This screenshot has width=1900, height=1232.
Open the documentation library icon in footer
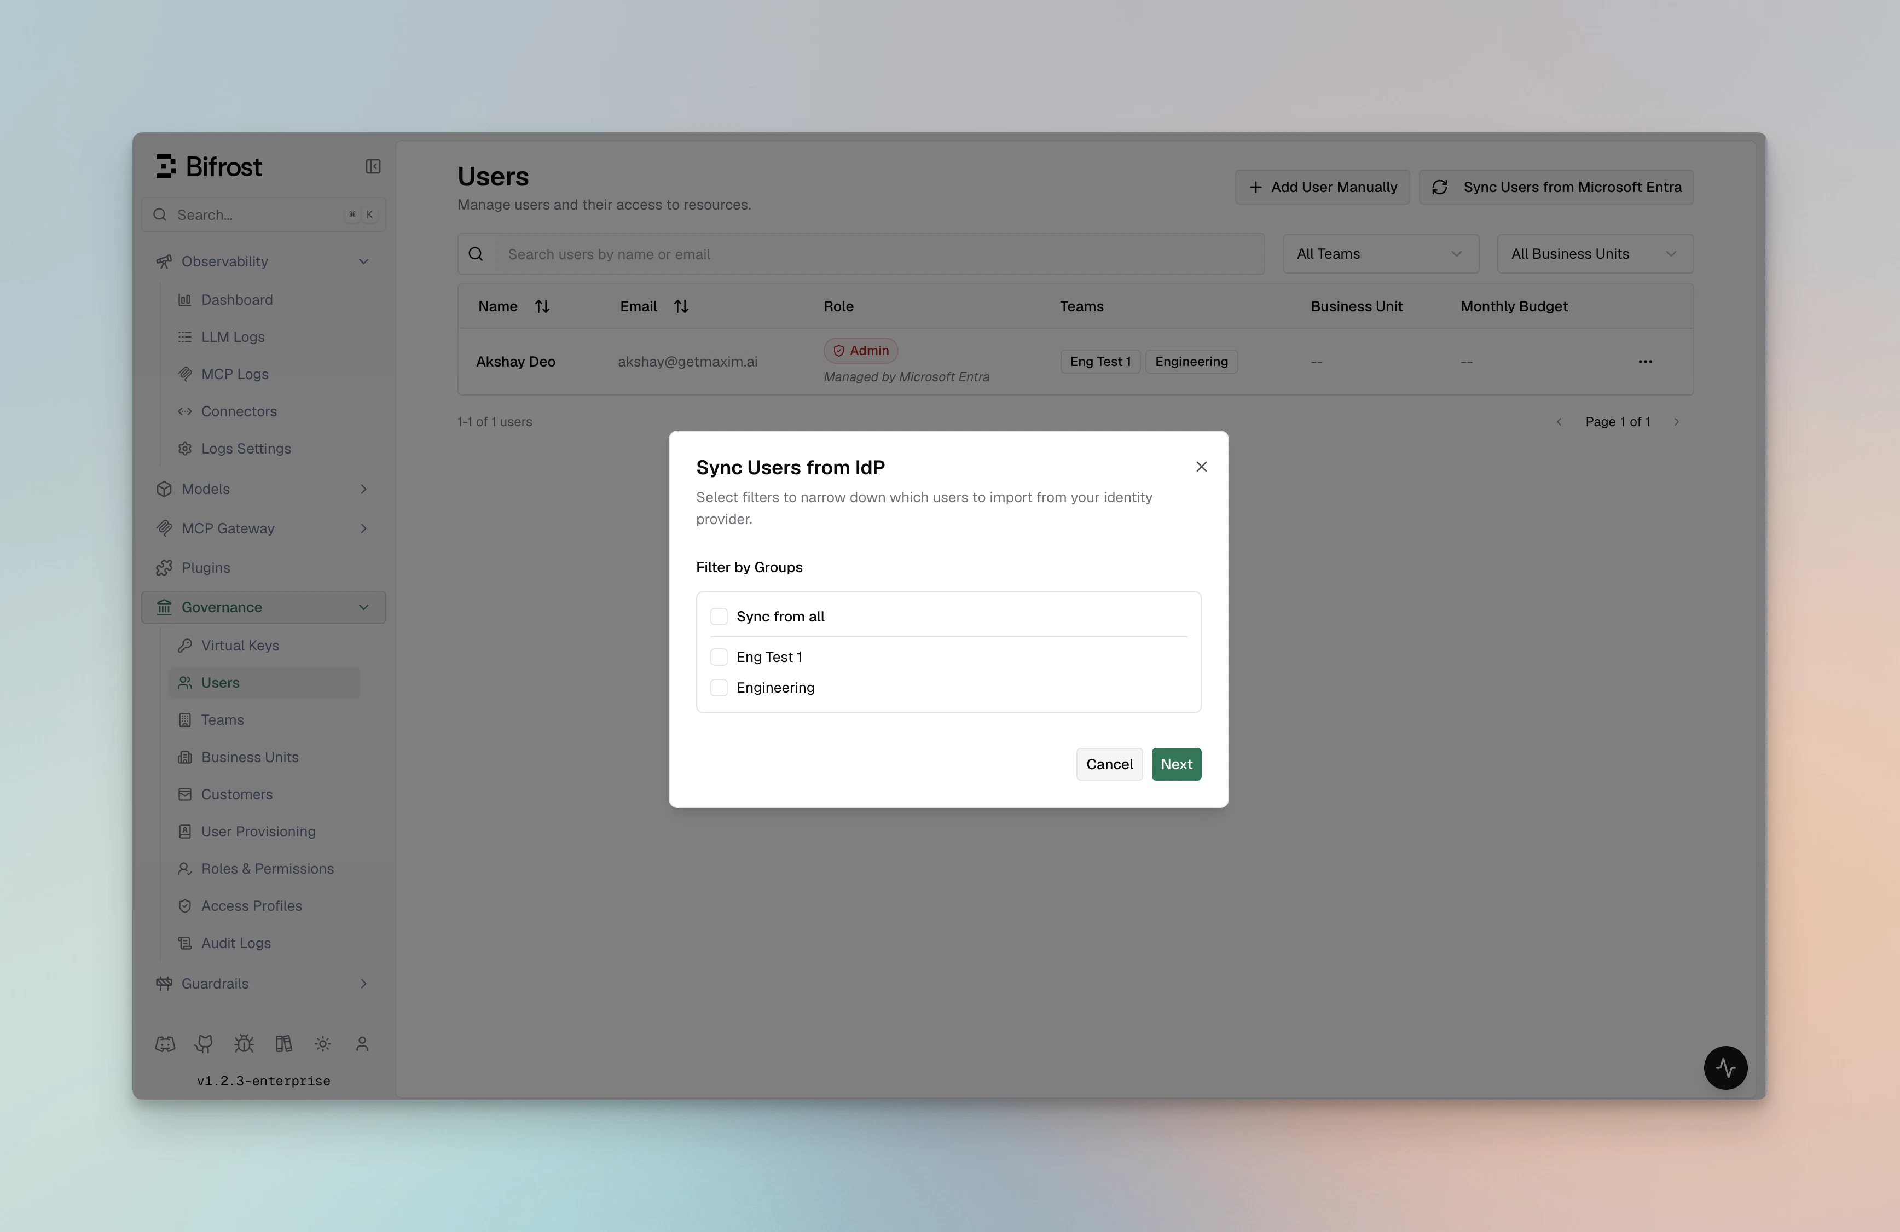coord(283,1044)
